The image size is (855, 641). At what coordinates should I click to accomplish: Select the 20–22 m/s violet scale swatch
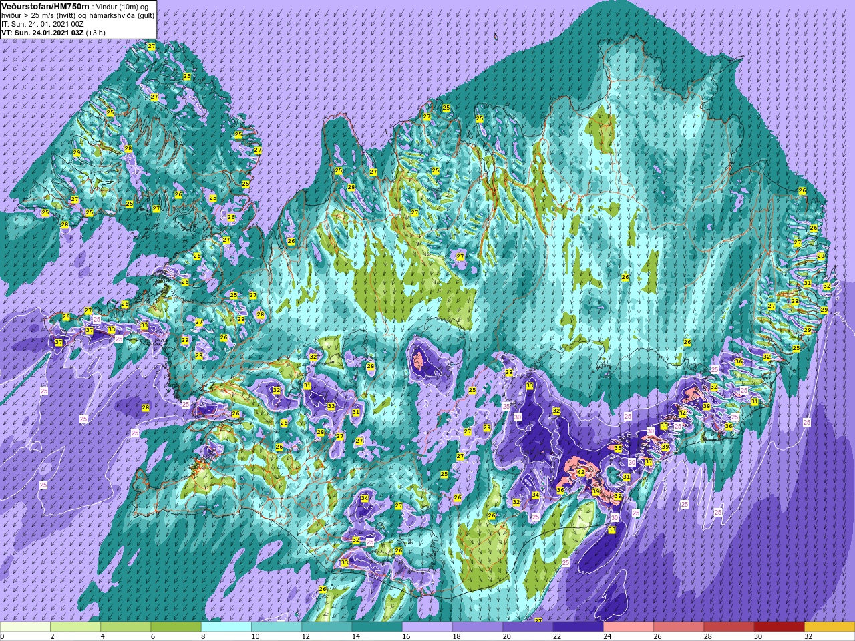pos(528,627)
